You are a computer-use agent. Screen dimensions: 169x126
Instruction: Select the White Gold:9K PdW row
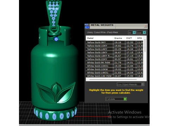coord(114,63)
